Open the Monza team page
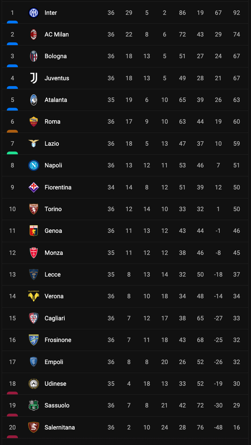 (54, 253)
